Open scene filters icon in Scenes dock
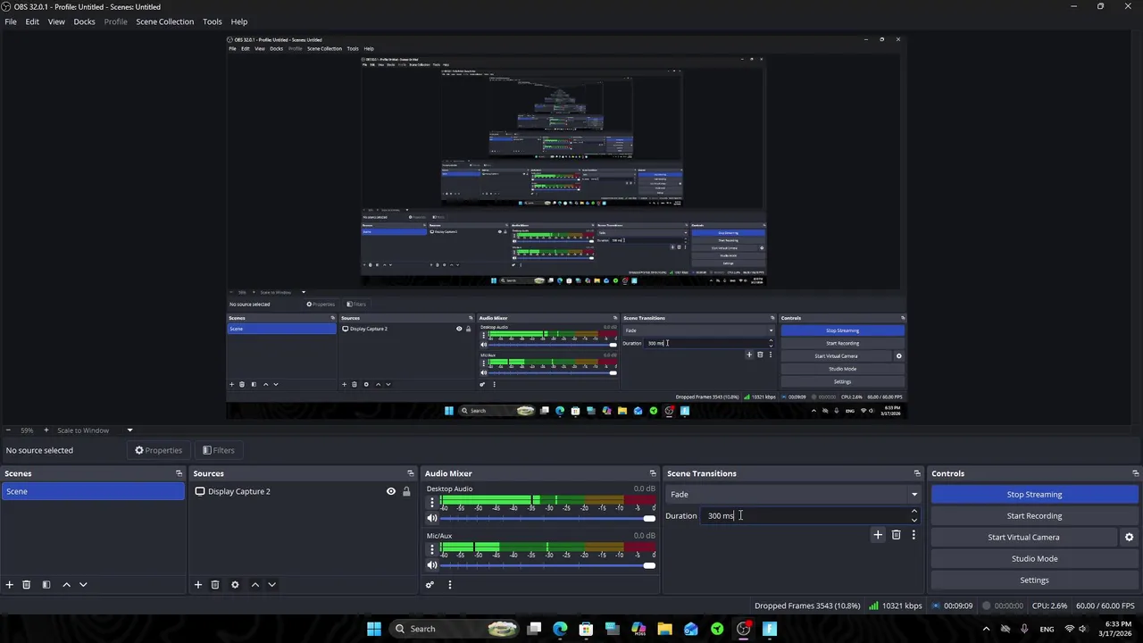1143x643 pixels. 46,585
